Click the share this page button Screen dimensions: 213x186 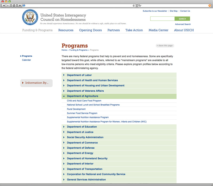pyautogui.click(x=165, y=46)
